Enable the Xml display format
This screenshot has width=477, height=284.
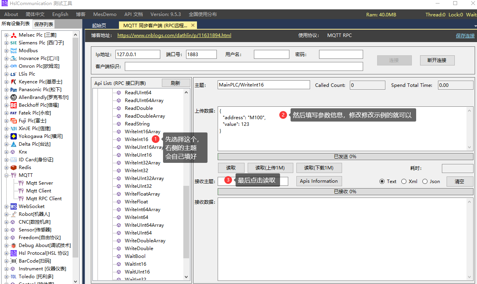[404, 181]
